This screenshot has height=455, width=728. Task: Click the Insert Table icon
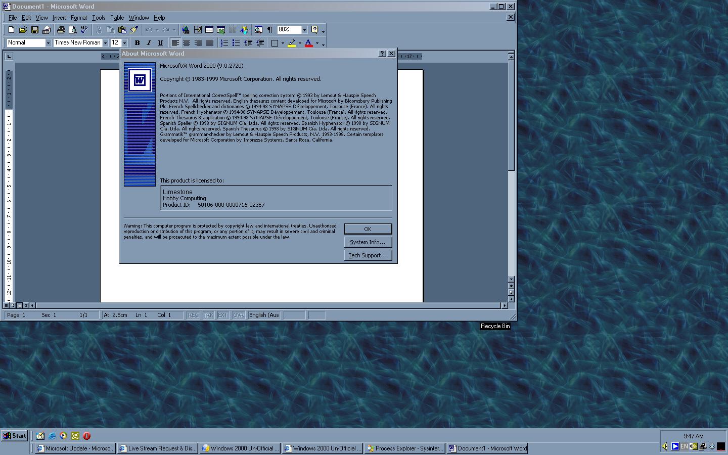click(x=209, y=30)
